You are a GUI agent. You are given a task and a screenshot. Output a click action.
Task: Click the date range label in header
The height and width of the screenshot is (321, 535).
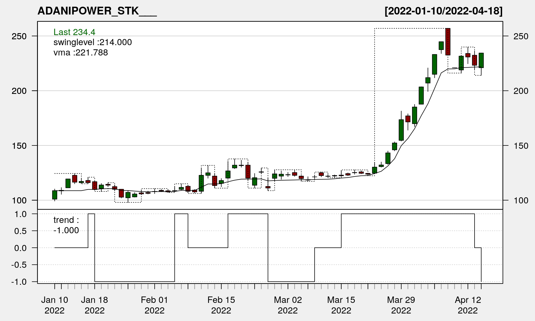(x=443, y=11)
